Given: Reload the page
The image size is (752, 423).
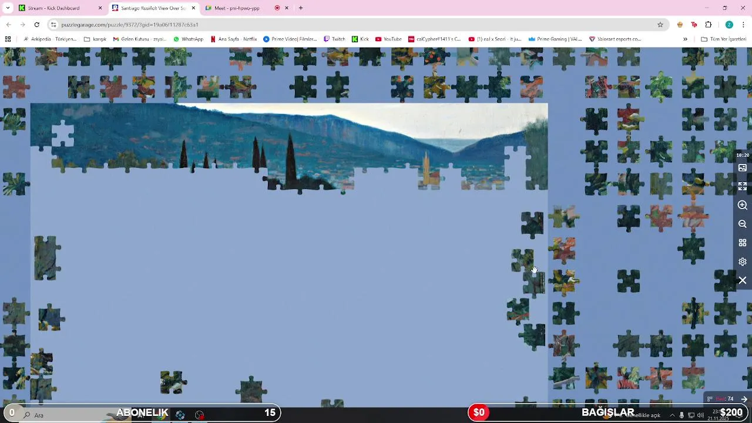Looking at the screenshot, I should click(36, 25).
